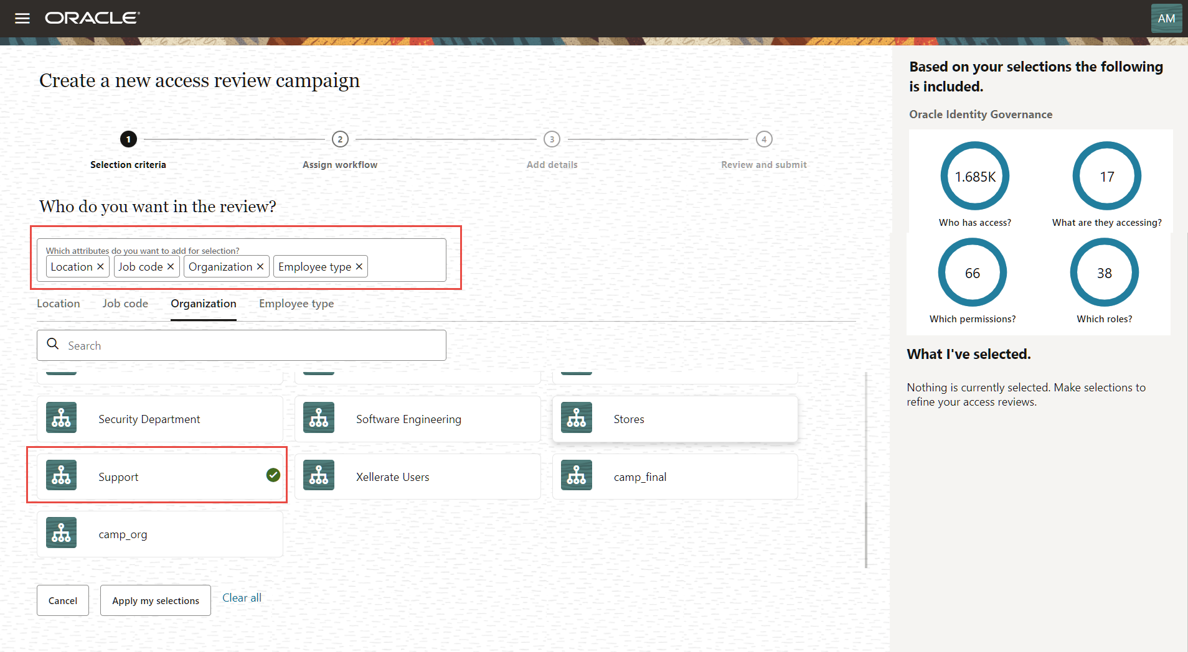Click the camp_final organization icon
The image size is (1188, 652).
coord(577,475)
